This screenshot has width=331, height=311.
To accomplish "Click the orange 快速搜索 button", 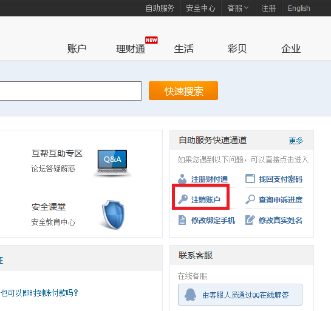I will (x=183, y=90).
